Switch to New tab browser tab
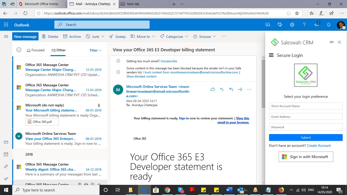 (144, 4)
